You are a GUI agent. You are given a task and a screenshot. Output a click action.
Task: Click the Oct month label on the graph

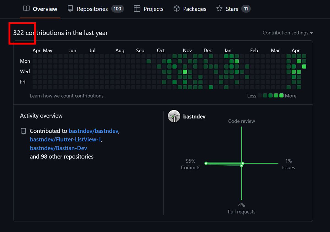(161, 51)
